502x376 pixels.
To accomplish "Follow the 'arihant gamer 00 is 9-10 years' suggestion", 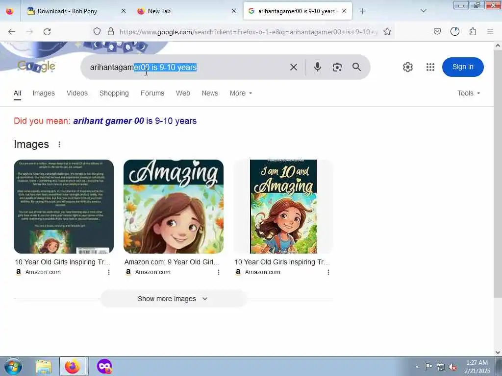I will click(135, 121).
